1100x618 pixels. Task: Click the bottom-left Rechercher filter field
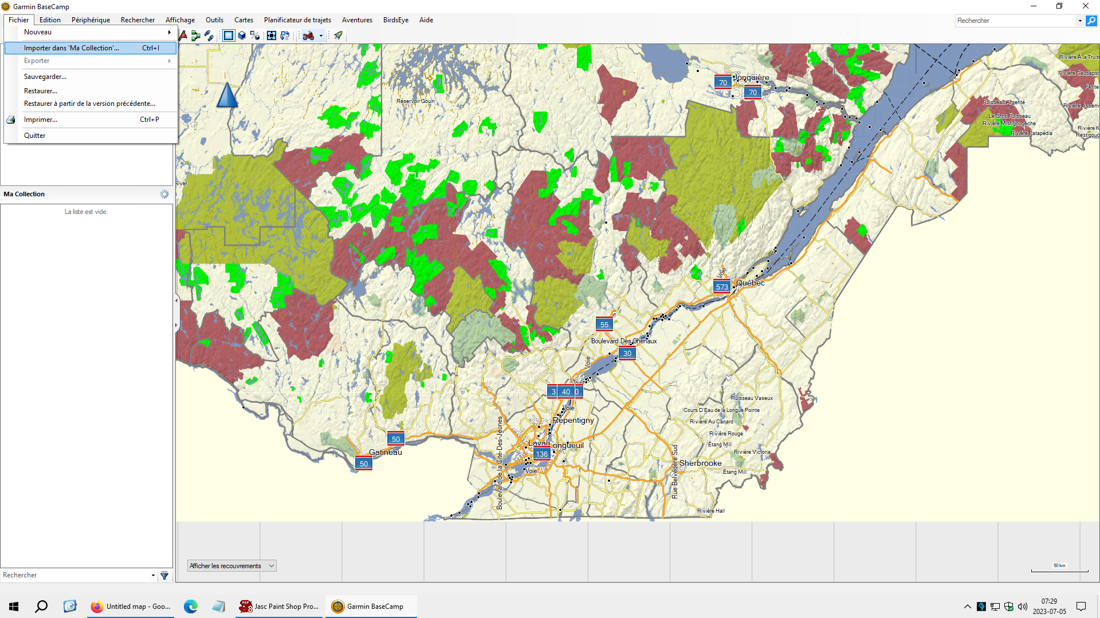(x=75, y=575)
